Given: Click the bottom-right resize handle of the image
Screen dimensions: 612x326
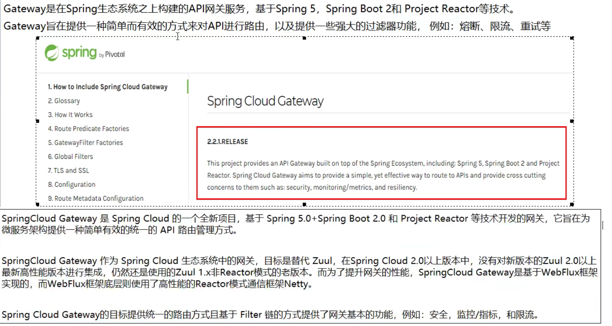Looking at the screenshot, I should [572, 205].
